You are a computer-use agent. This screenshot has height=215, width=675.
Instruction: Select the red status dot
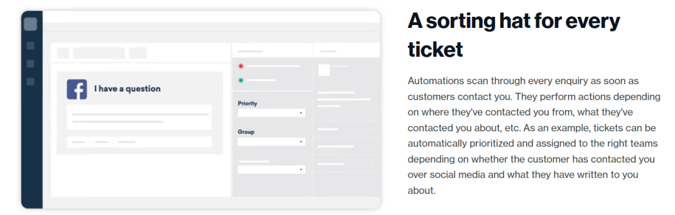pos(241,66)
